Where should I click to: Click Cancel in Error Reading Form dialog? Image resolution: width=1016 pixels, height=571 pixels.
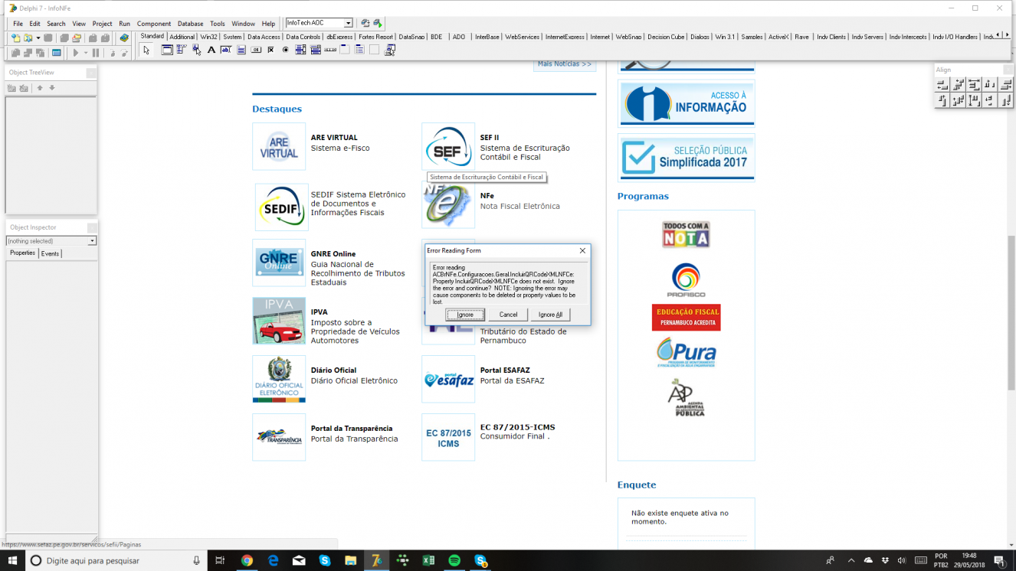[508, 315]
